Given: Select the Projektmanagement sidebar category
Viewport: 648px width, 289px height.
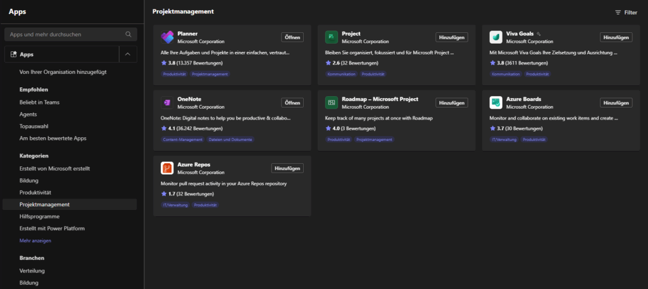Looking at the screenshot, I should [70, 204].
